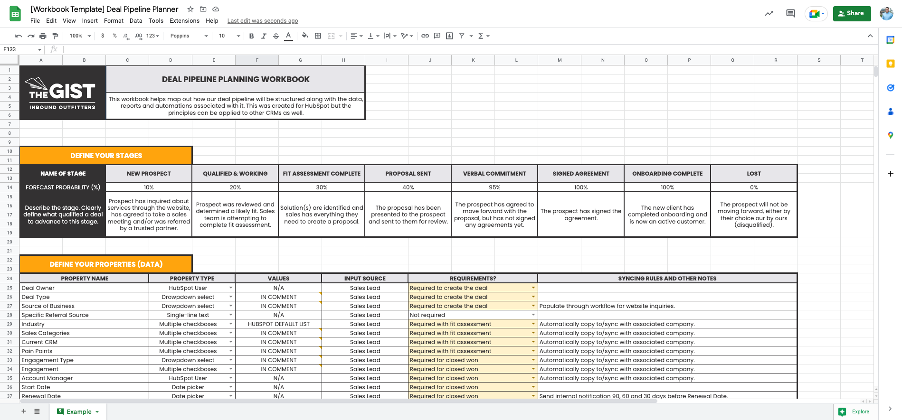Open text rotation options
This screenshot has height=420, width=902.
point(407,36)
